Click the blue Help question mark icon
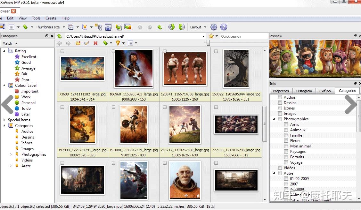The width and height of the screenshot is (361, 210). point(224,27)
